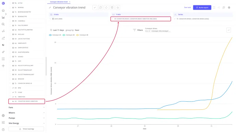Image resolution: width=236 pixels, height=133 pixels.
Task: Toggle Conveyor 4A series in legend
Action: click(x=55, y=35)
